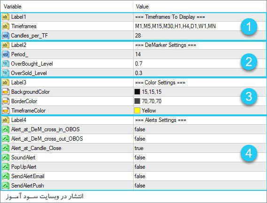267x203 pixels.
Task: Edit the Timeframes value M1,M5,M15,M30,H1,H4,D1,W1,MN
Action: [x=175, y=26]
